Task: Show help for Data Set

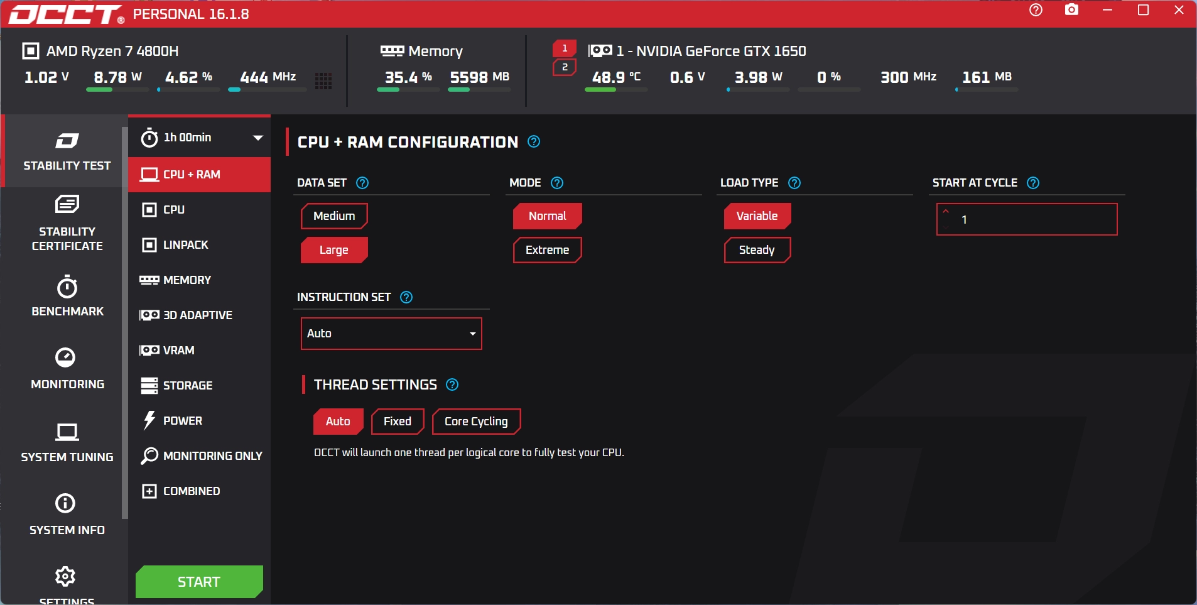Action: tap(362, 183)
